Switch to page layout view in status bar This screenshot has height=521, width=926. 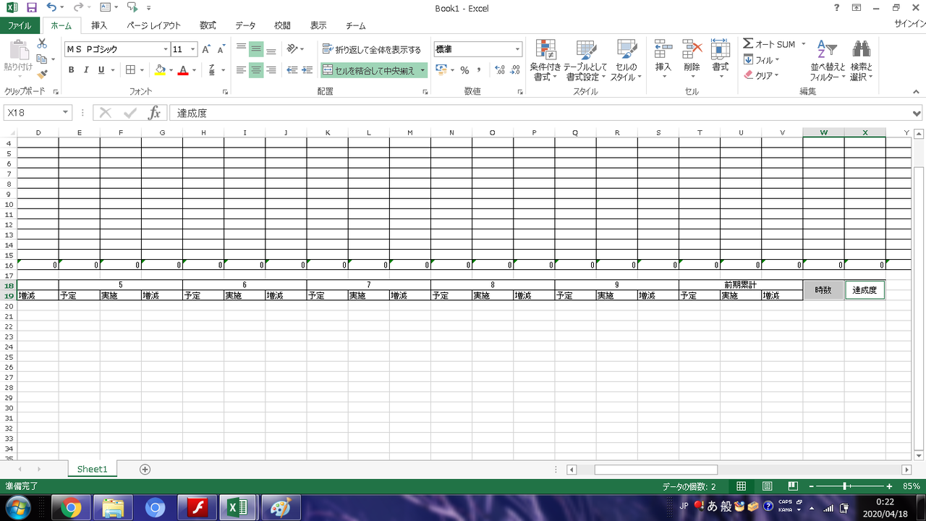(767, 486)
